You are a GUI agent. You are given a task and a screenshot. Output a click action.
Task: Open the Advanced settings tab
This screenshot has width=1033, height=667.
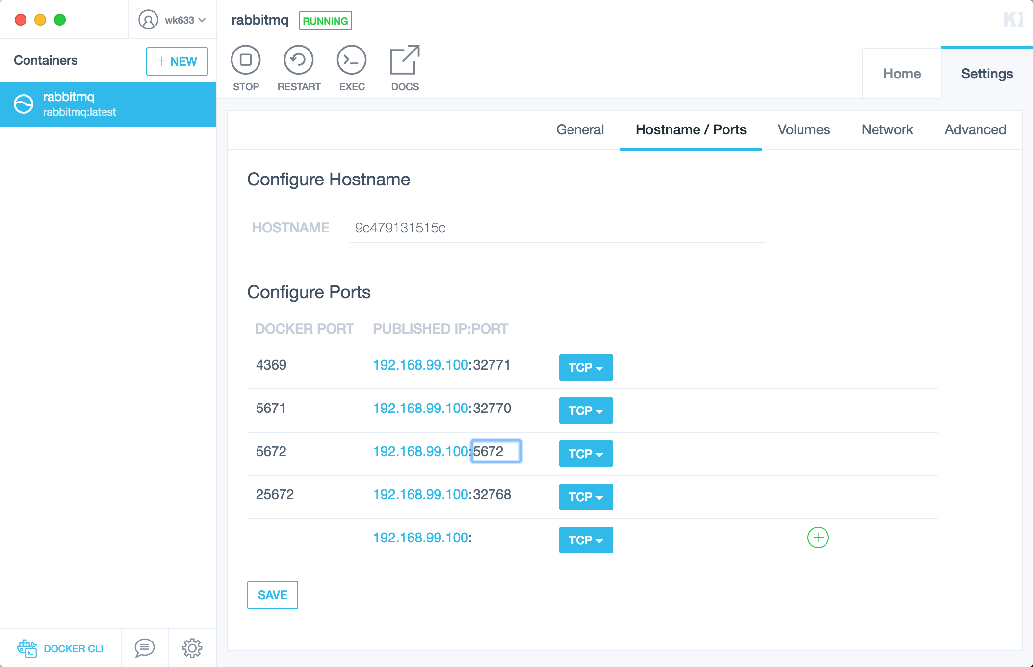975,129
